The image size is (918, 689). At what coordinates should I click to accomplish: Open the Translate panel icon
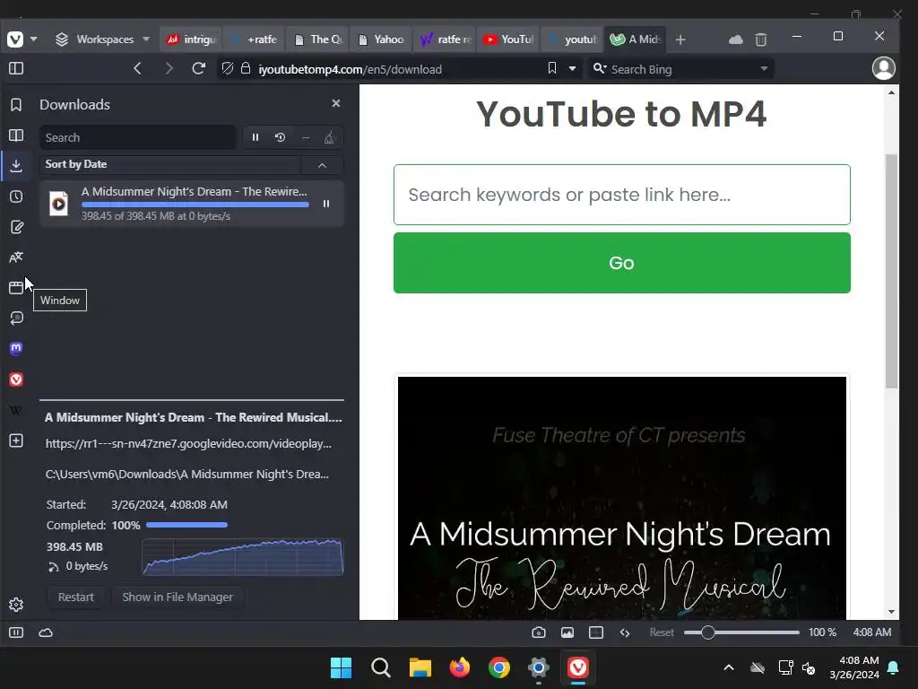coord(16,257)
